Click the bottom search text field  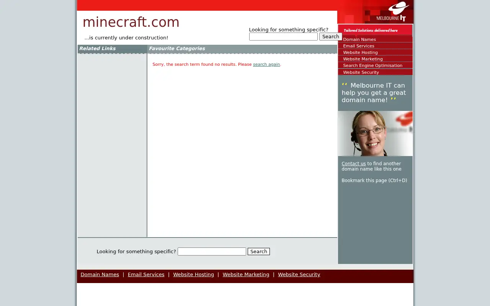coord(212,251)
